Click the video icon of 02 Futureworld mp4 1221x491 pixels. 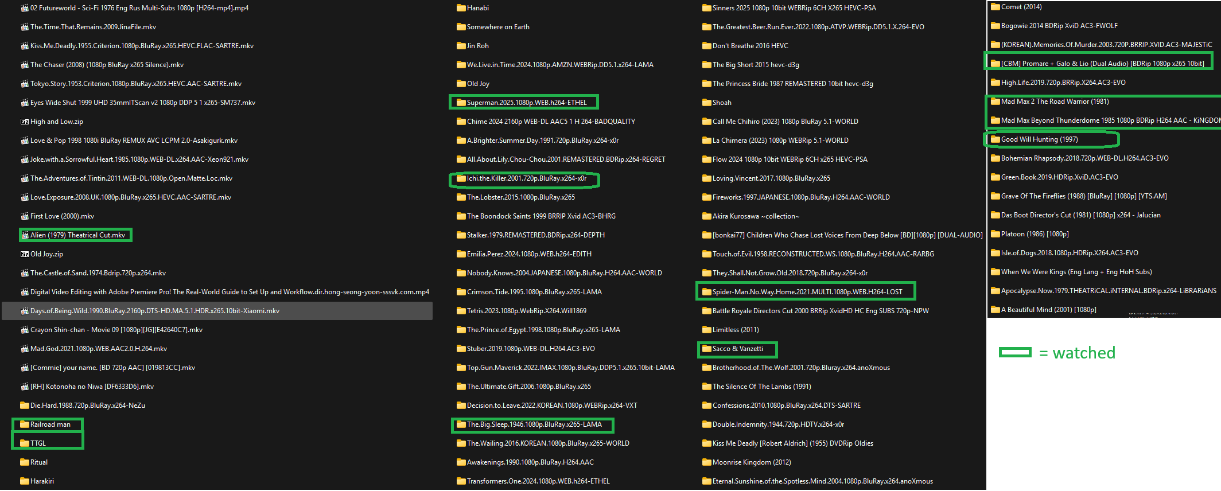(25, 8)
